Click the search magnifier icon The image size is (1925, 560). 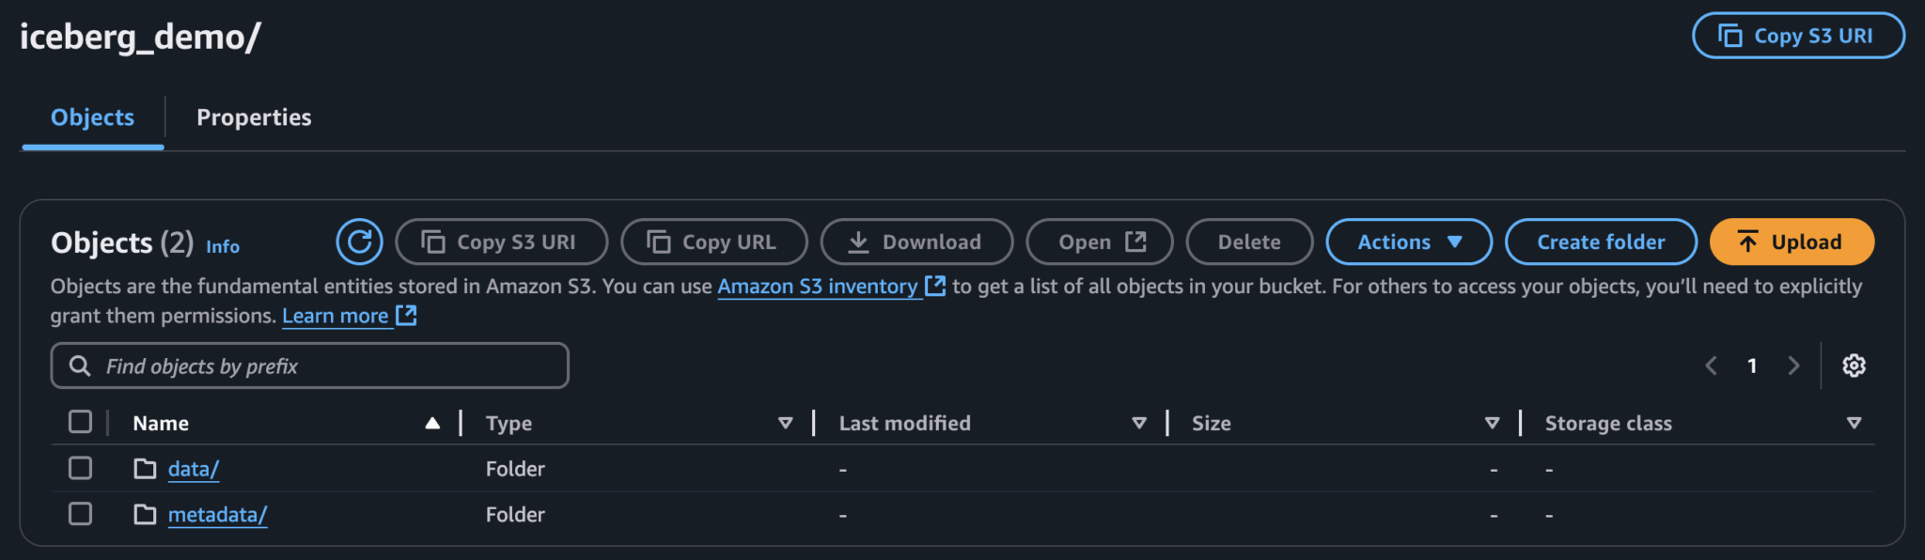81,366
